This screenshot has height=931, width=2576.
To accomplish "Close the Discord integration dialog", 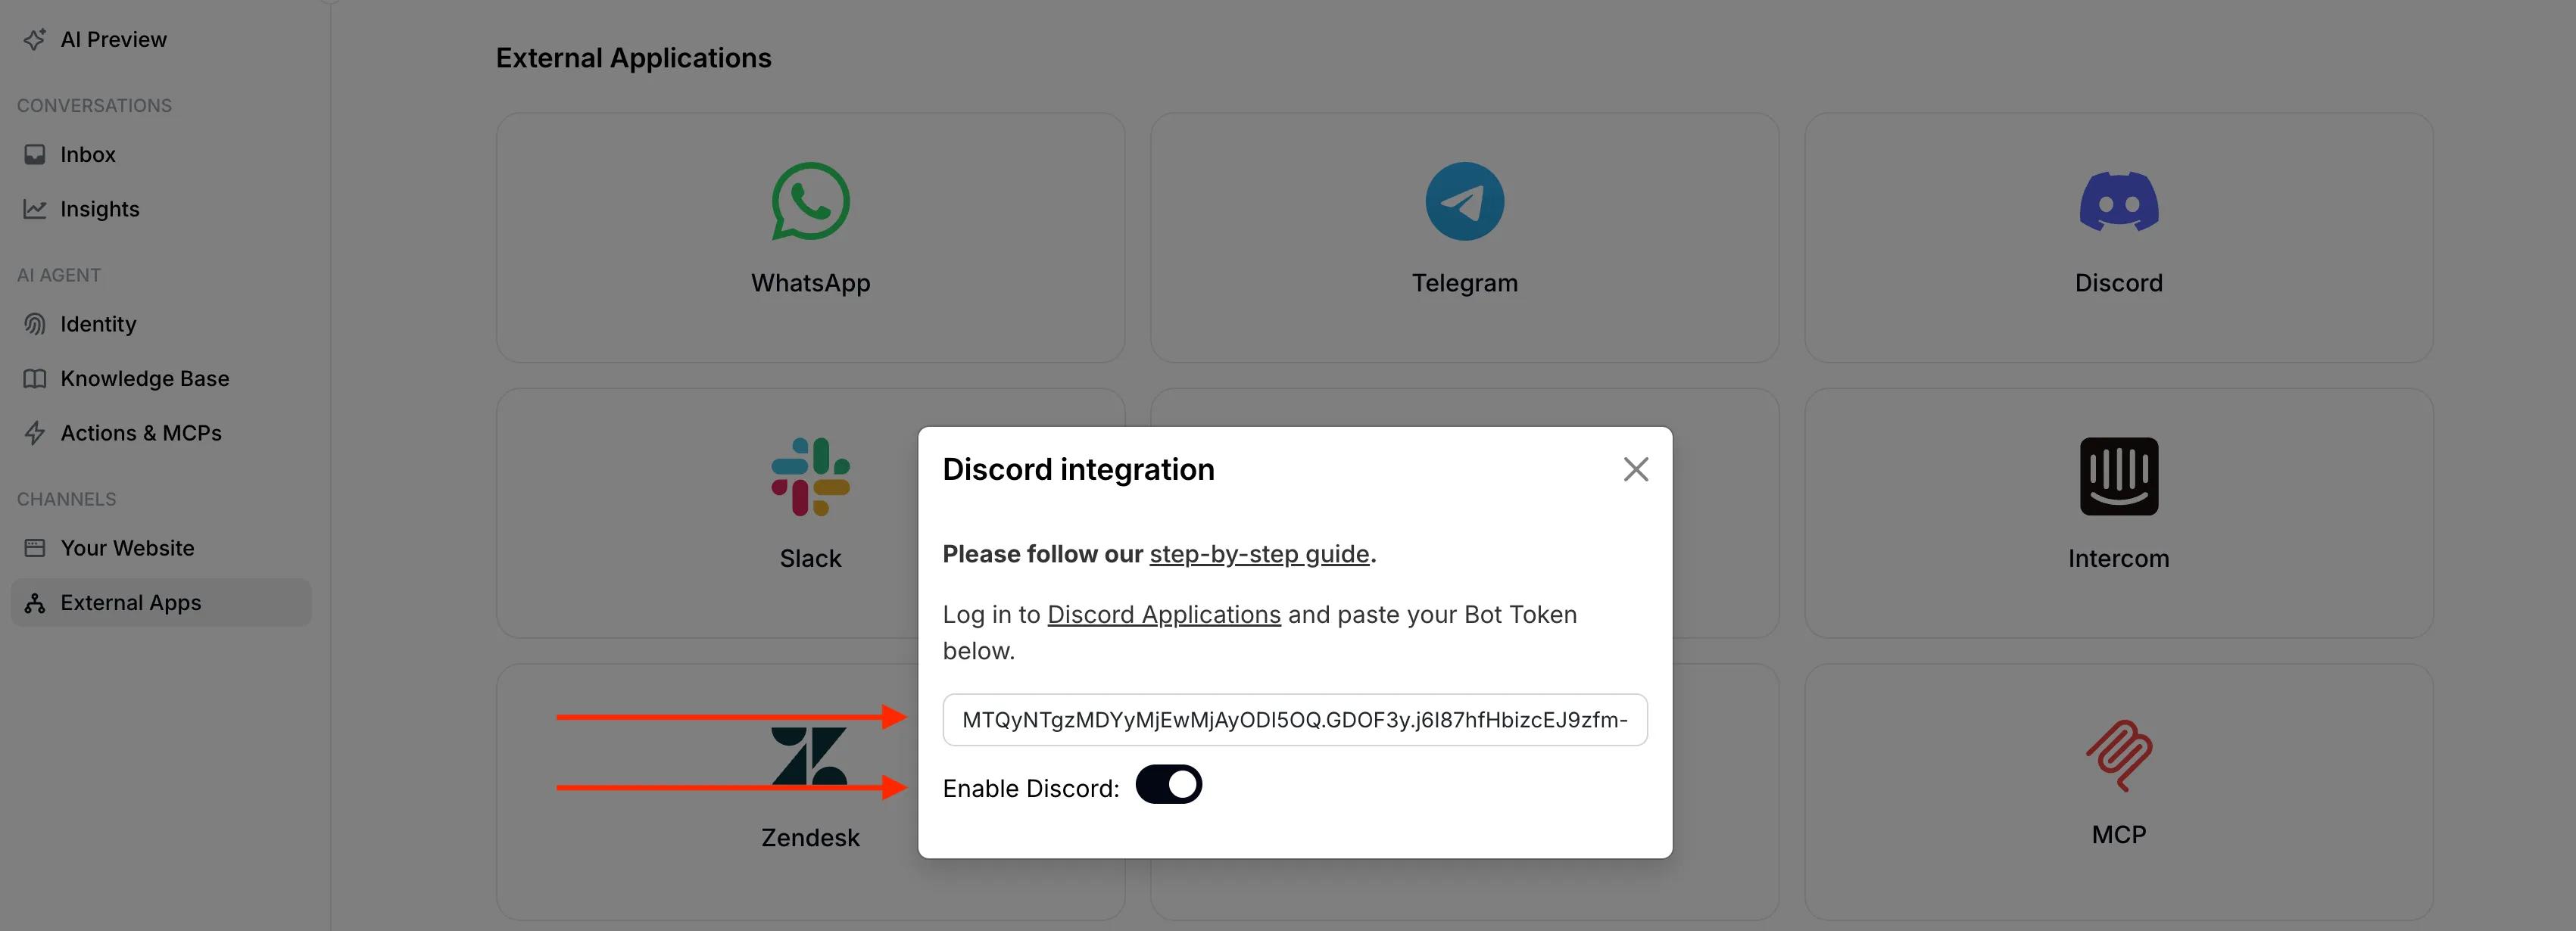I will pyautogui.click(x=1636, y=469).
